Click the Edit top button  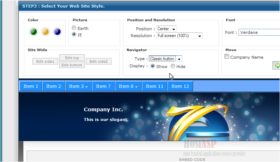coord(72,58)
